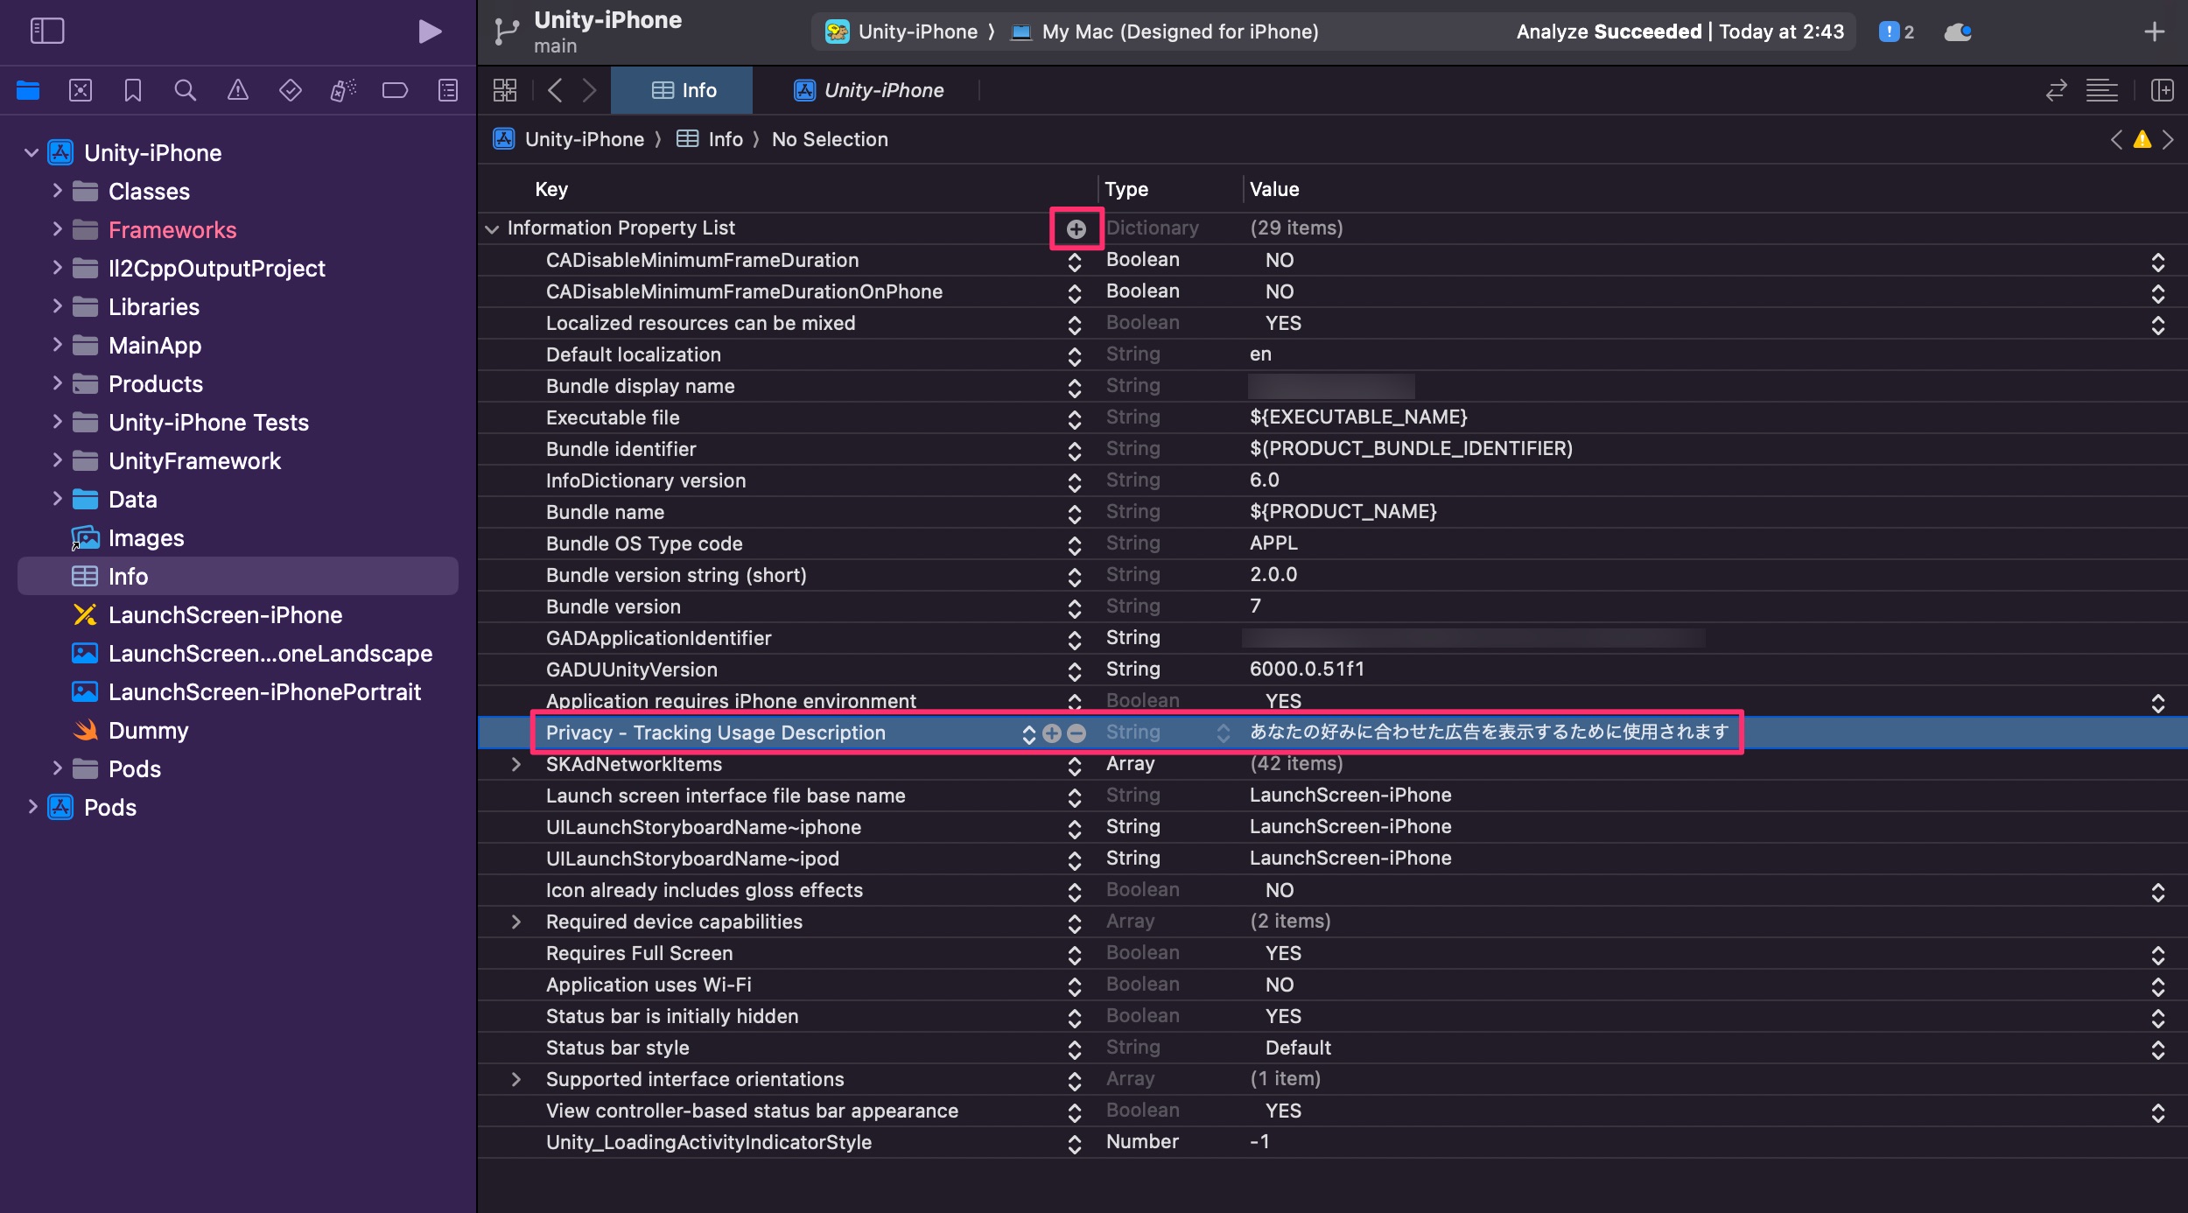Image resolution: width=2188 pixels, height=1213 pixels.
Task: Open key chooser for Bundle identifier
Action: coord(1075,451)
